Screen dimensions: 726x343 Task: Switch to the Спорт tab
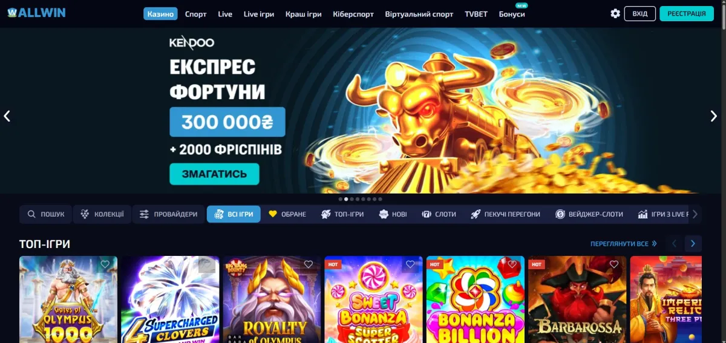pyautogui.click(x=195, y=14)
